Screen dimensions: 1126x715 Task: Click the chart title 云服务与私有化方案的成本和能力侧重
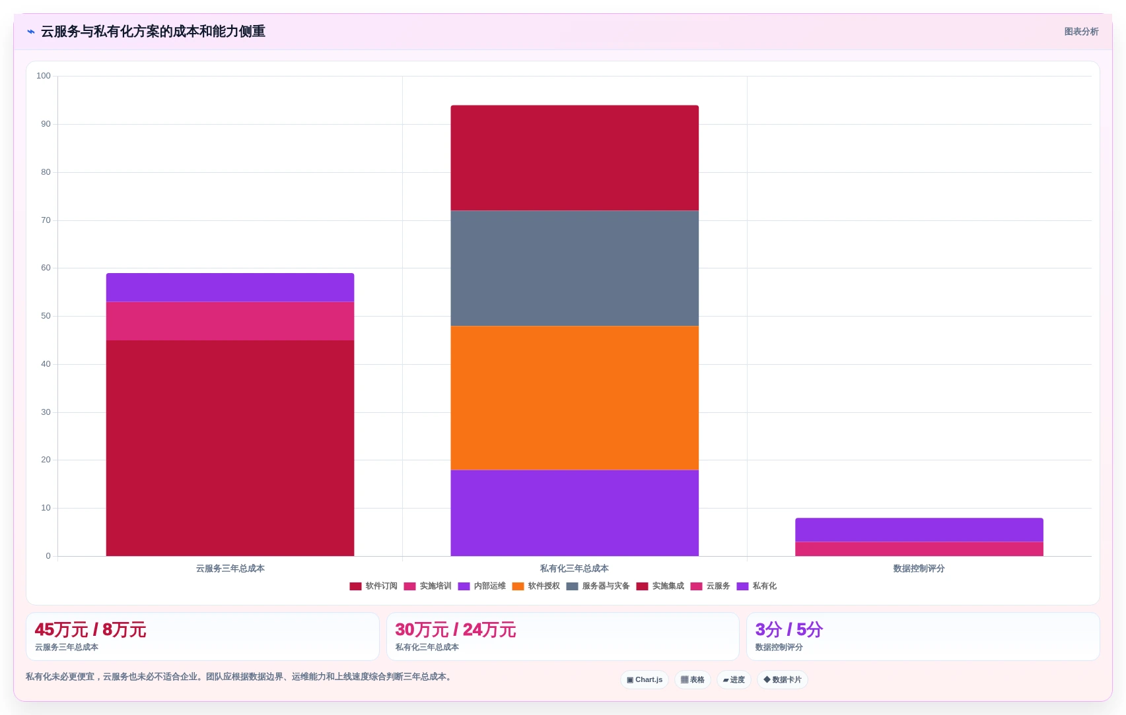coord(153,32)
